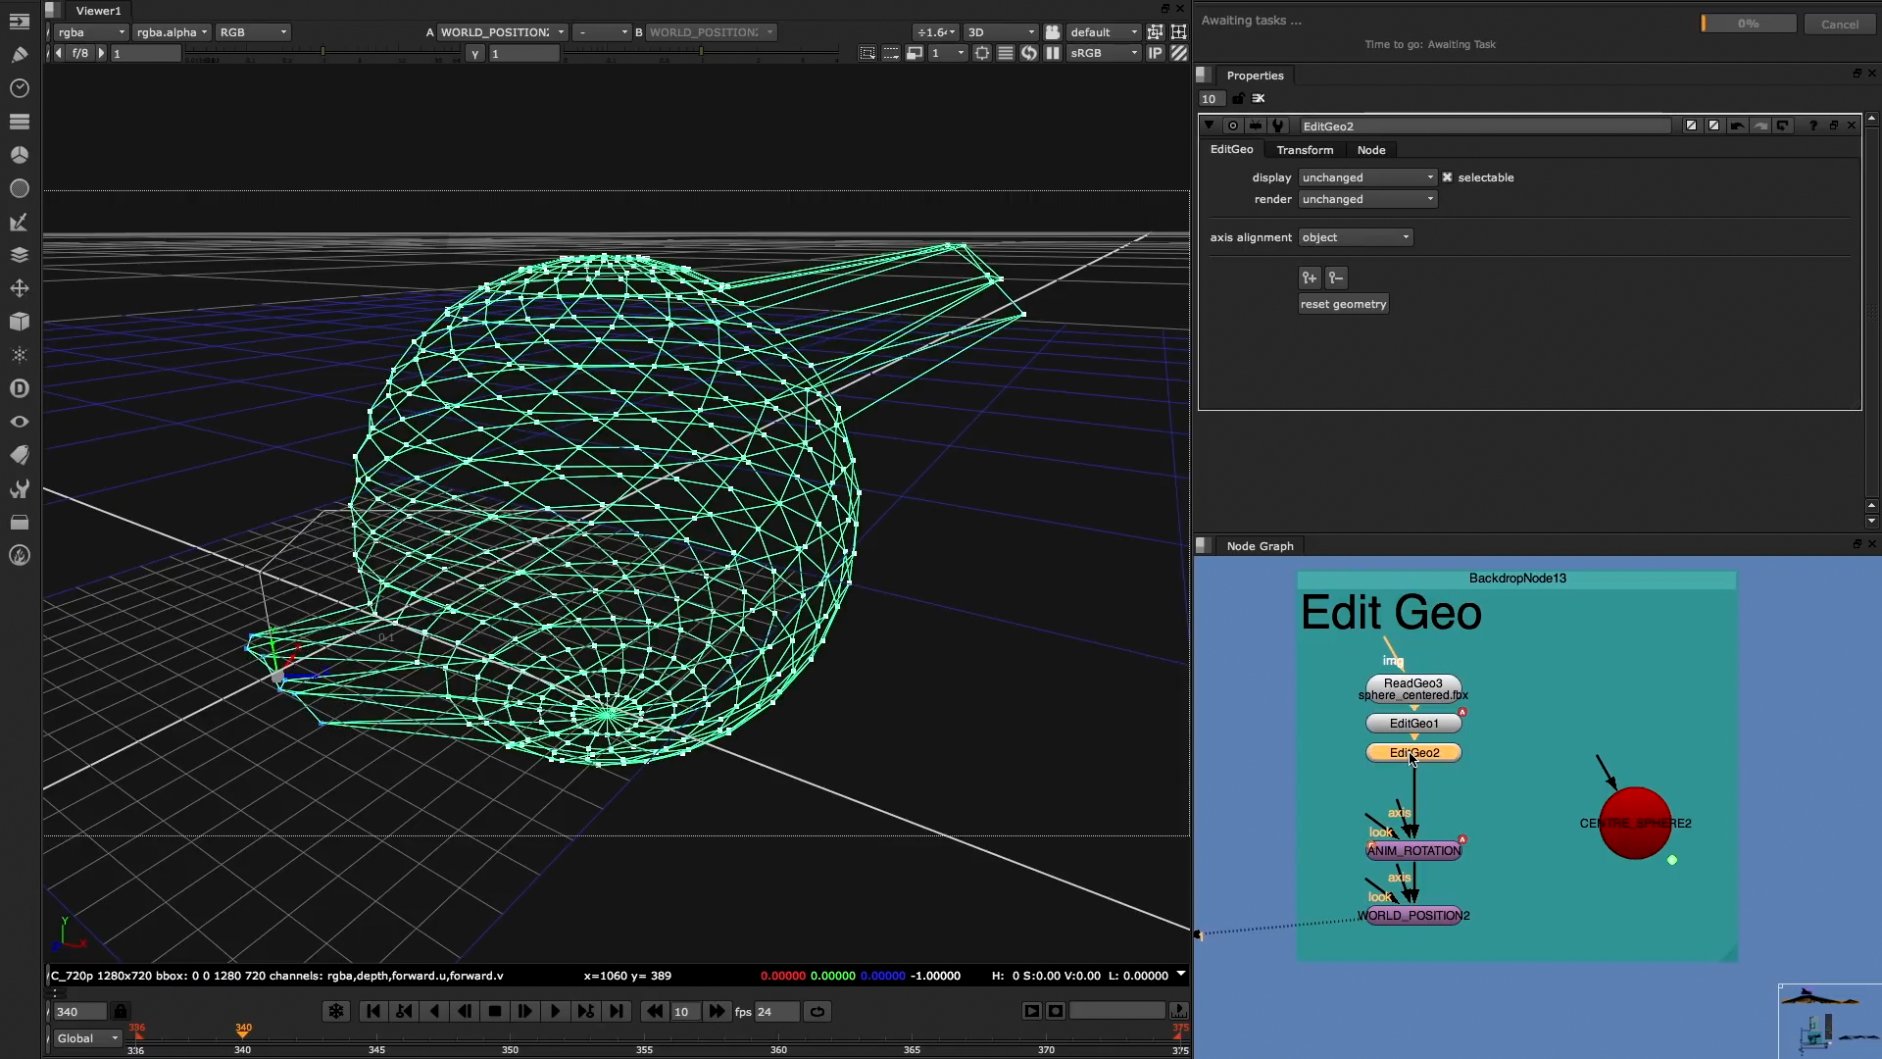
Task: Toggle the properties panel lock icon
Action: [x=1239, y=98]
